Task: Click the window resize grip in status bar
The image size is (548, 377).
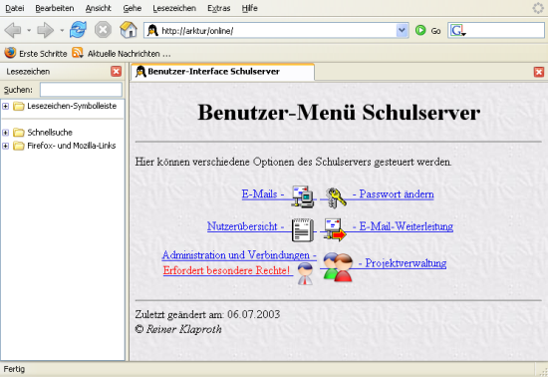Action: (x=543, y=372)
